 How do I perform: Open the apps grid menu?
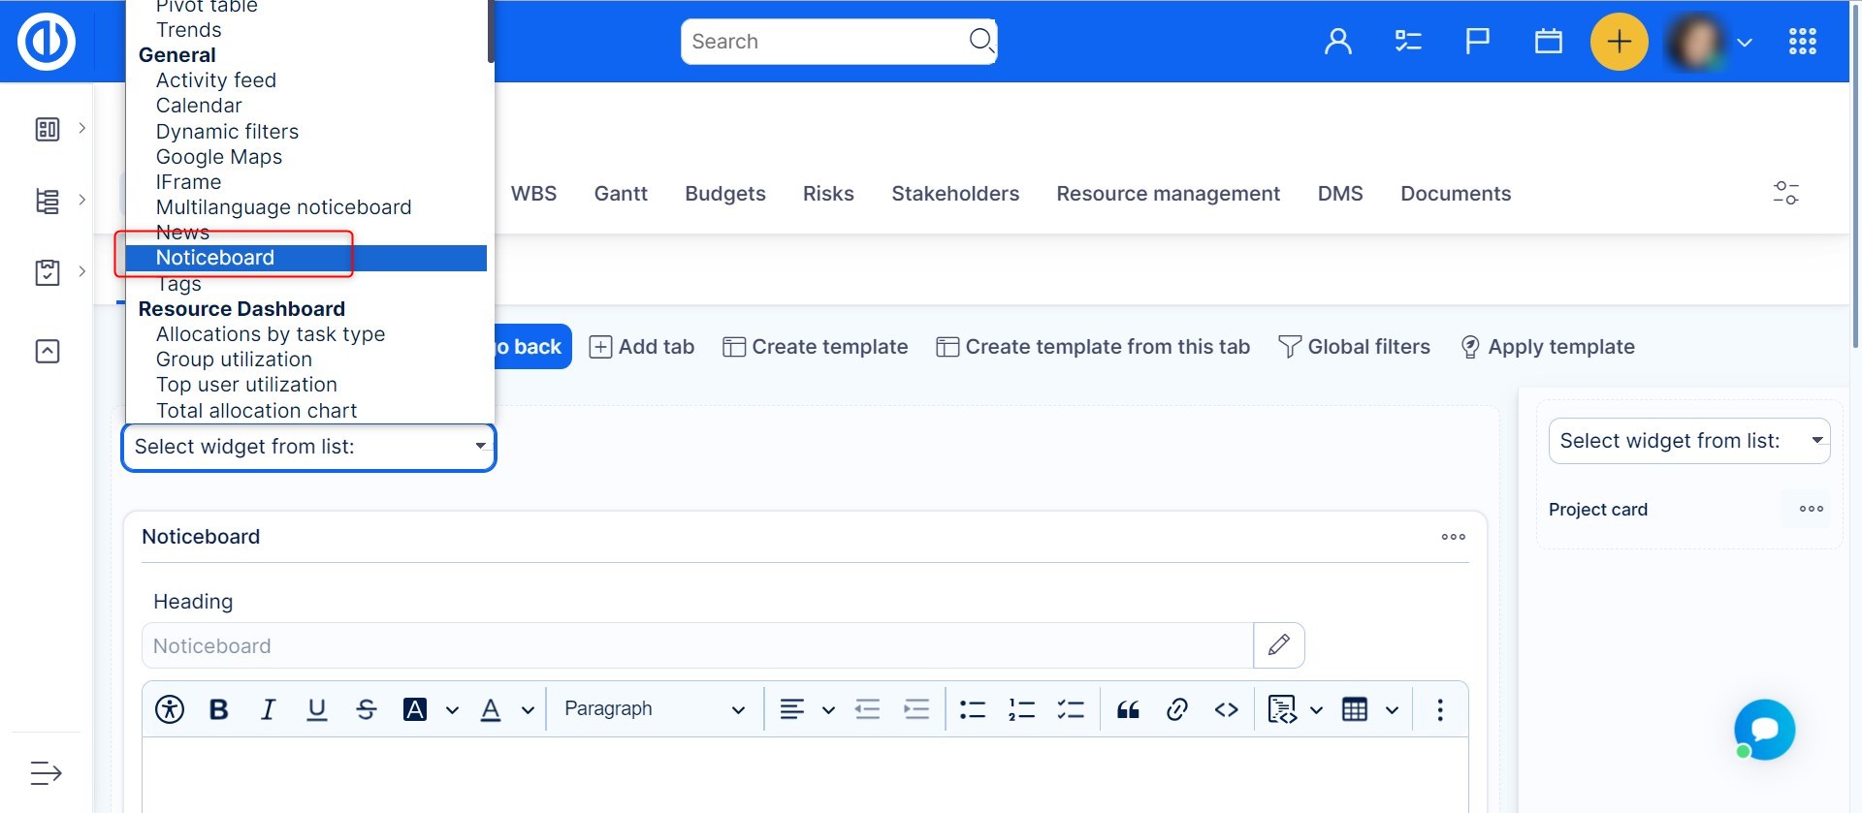[1802, 42]
